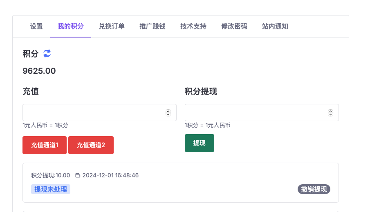370x212 pixels.
Task: Cancel the withdrawal via 撤销提现
Action: point(314,189)
